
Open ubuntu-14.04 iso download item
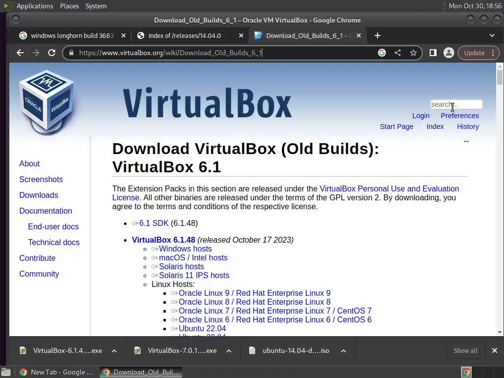(290, 350)
